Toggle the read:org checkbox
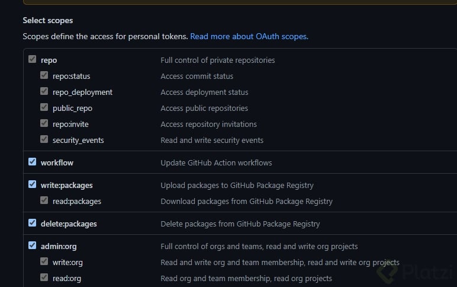Viewport: 457px width, 287px height. (44, 278)
